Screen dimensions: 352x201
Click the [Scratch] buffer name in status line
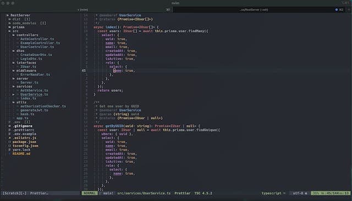pos(14,193)
